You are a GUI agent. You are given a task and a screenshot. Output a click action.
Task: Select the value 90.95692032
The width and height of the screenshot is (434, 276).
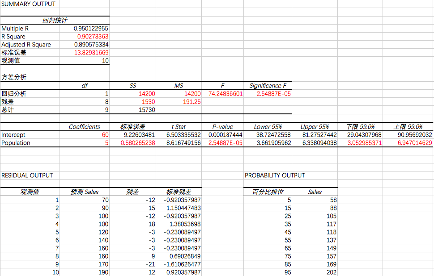(x=415, y=135)
